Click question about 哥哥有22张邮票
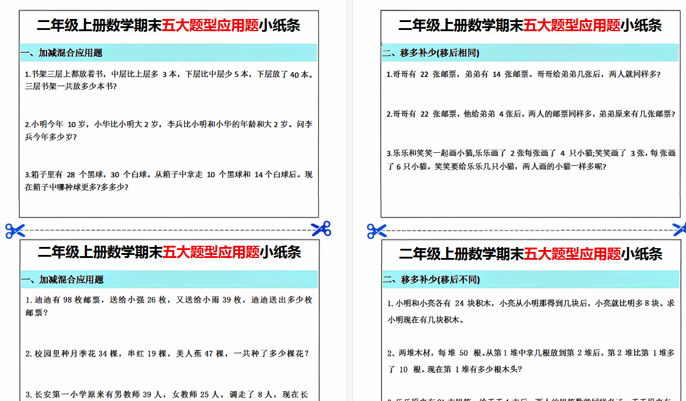 (x=523, y=76)
